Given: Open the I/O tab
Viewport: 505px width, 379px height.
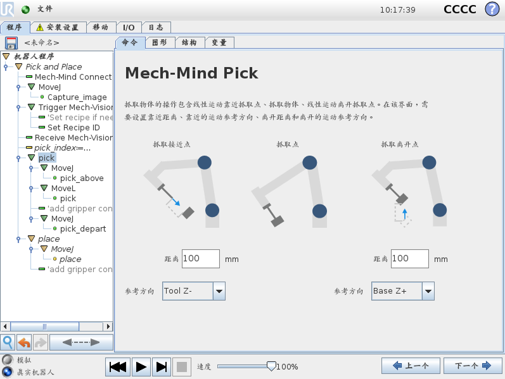Looking at the screenshot, I should (x=129, y=27).
